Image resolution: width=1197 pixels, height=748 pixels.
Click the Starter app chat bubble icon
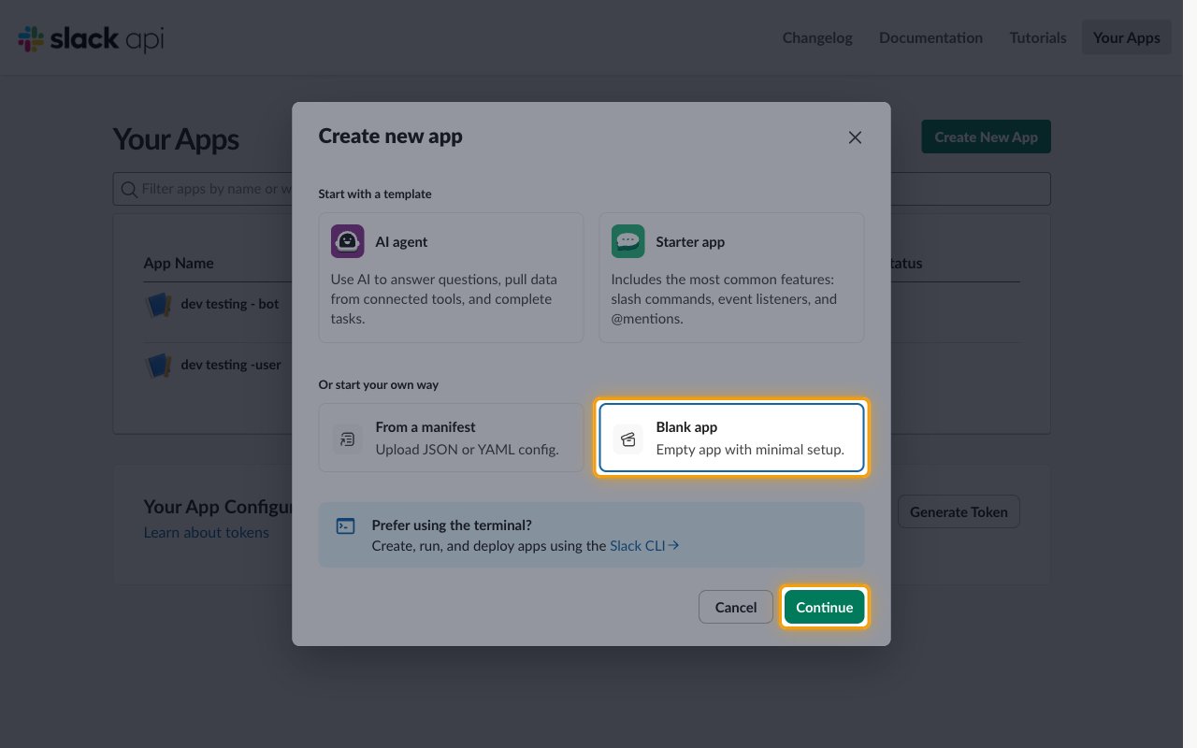tap(628, 241)
